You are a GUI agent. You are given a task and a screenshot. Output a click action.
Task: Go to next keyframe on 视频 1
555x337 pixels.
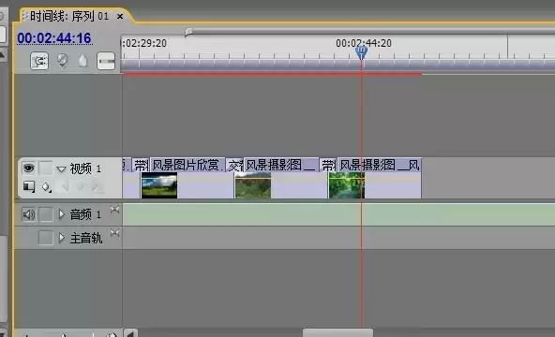(x=97, y=186)
